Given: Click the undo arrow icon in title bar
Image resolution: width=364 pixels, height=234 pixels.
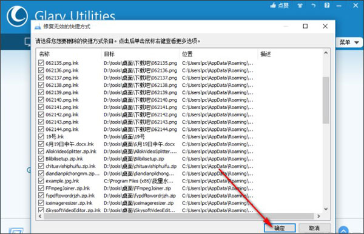Looking at the screenshot, I should coord(314,5).
